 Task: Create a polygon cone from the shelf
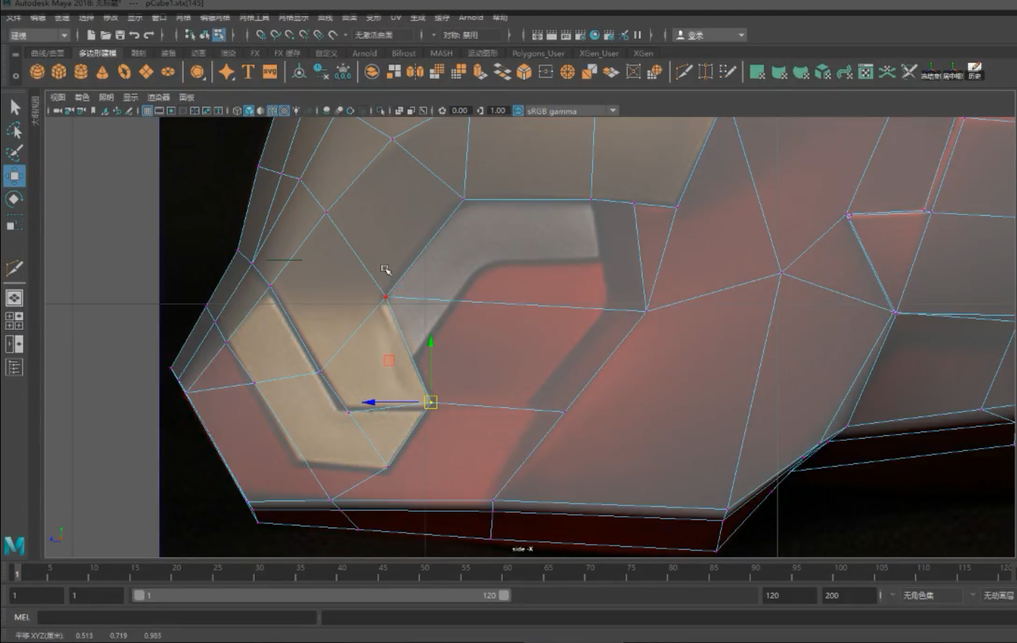103,72
